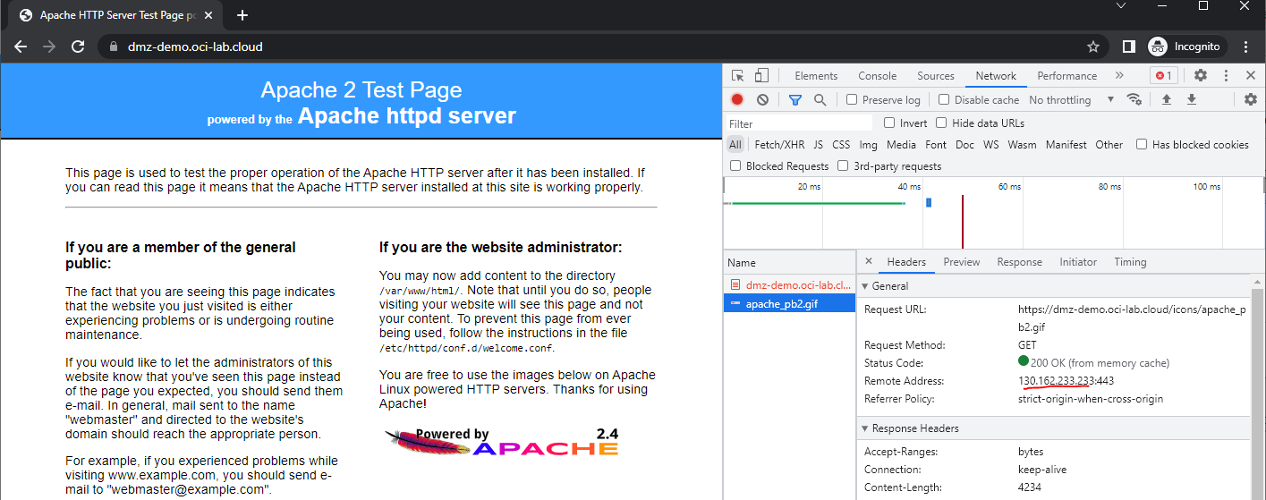Clear the network log icon
Image resolution: width=1266 pixels, height=500 pixels.
pos(762,100)
